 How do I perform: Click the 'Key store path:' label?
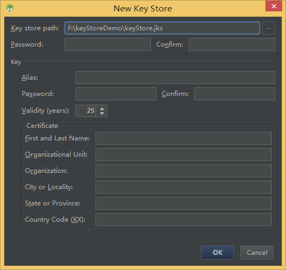pyautogui.click(x=35, y=28)
